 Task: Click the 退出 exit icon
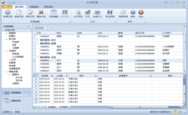pyautogui.click(x=141, y=12)
